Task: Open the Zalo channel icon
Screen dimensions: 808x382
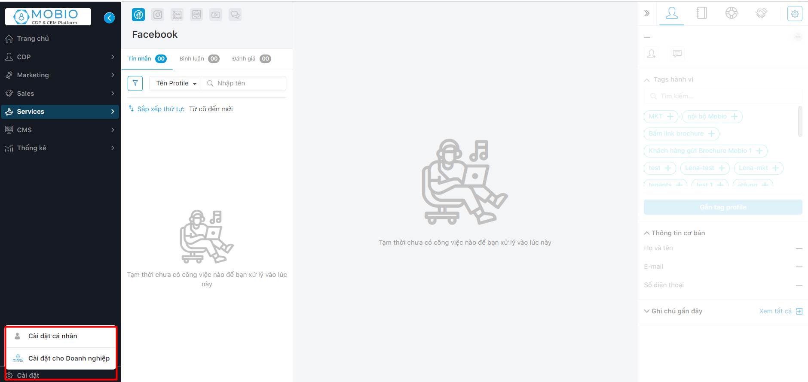Action: (x=177, y=15)
